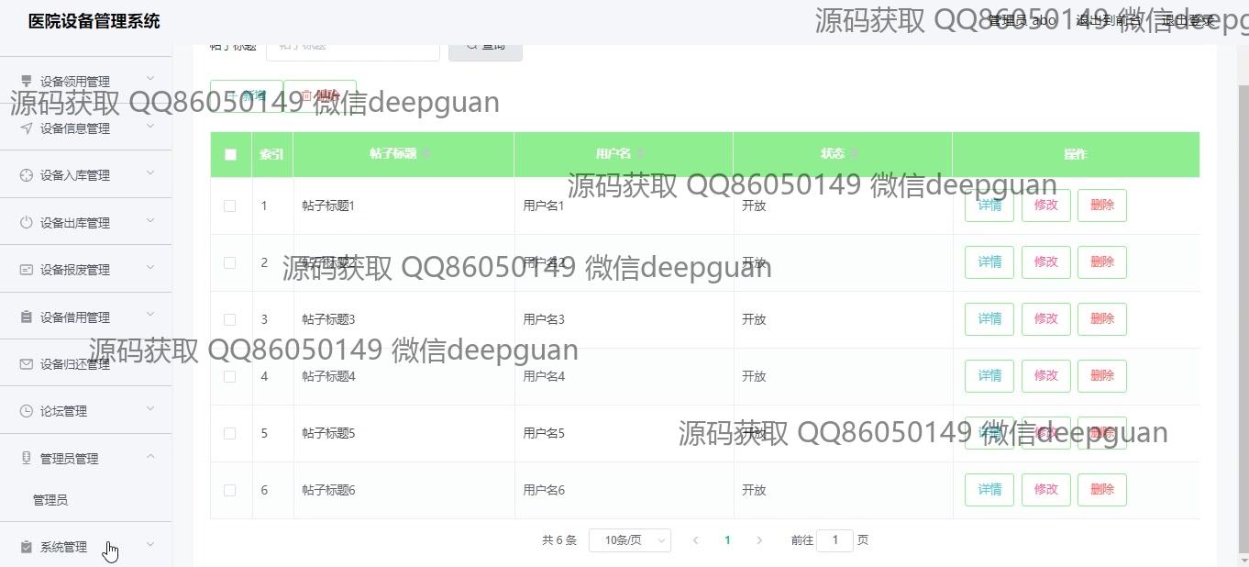This screenshot has width=1249, height=567.
Task: Collapse 管理员管理 chevron
Action: 150,456
